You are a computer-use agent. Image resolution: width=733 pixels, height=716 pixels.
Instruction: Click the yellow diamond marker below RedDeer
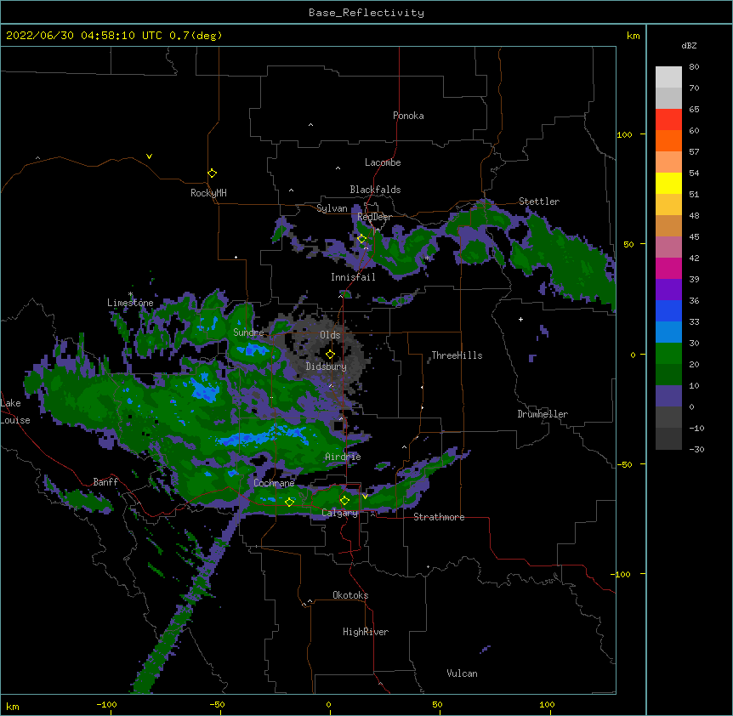click(x=362, y=239)
